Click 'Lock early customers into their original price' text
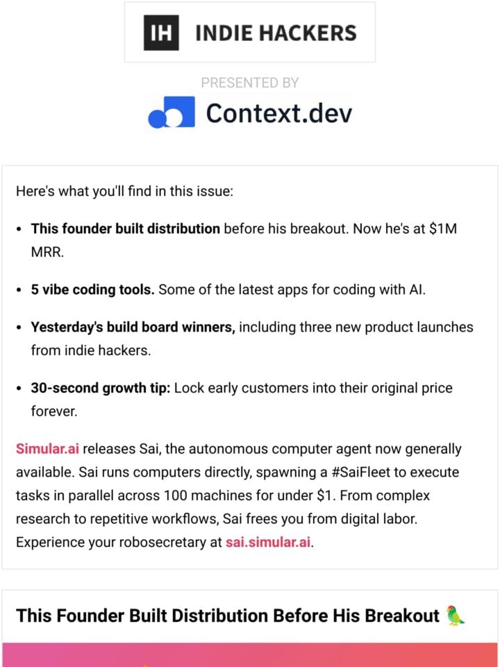 point(313,388)
